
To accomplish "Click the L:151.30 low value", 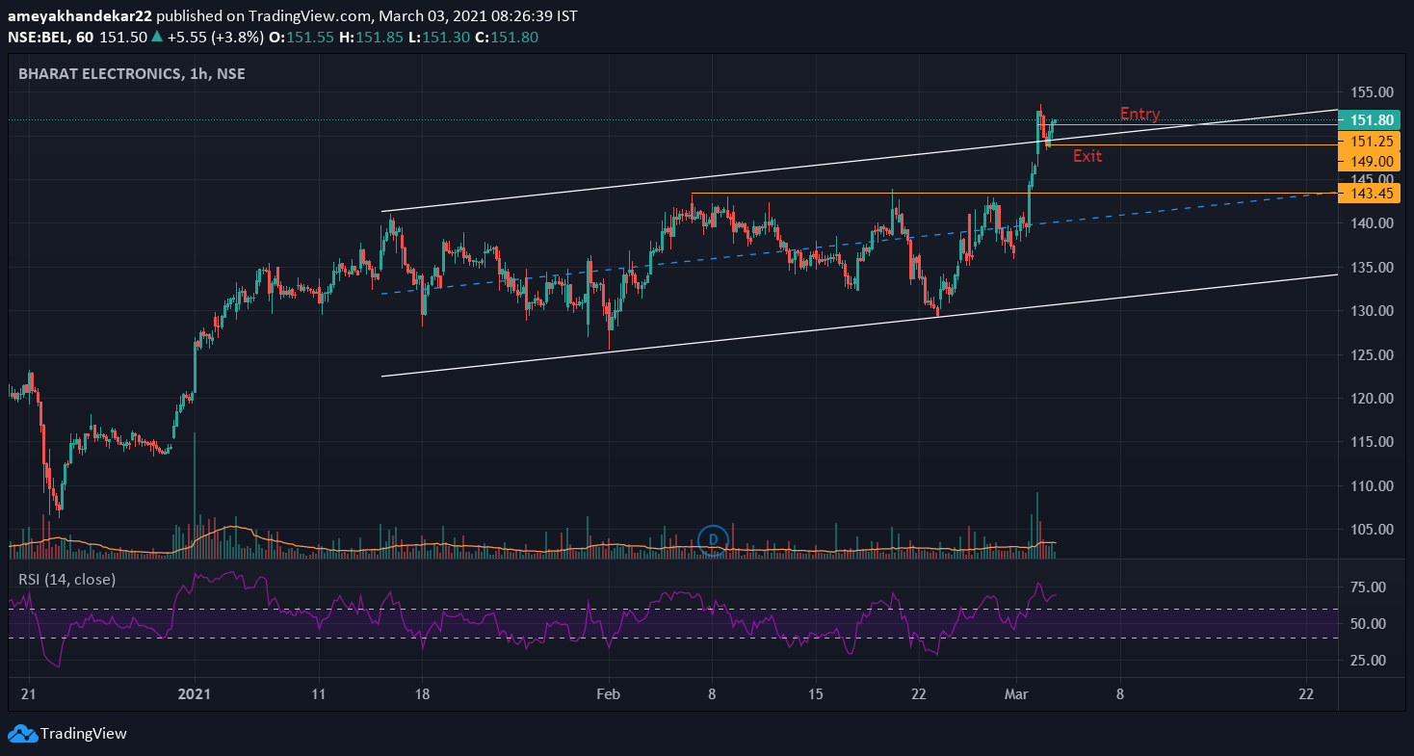I will (x=439, y=37).
